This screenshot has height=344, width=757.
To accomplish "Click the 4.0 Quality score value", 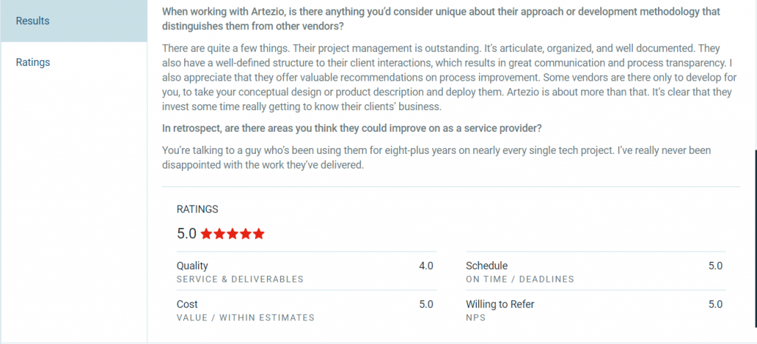I will click(426, 266).
